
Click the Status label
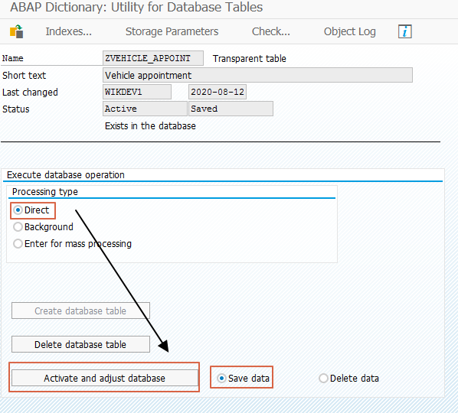(x=16, y=109)
